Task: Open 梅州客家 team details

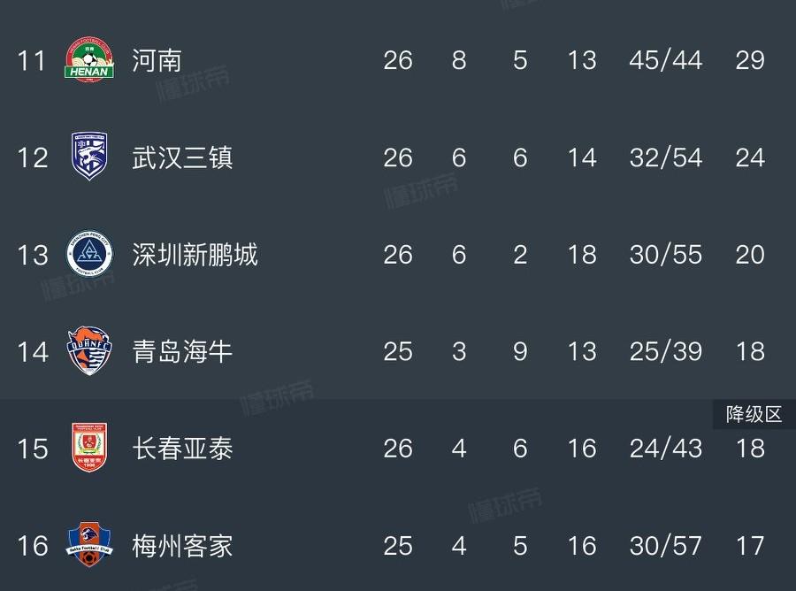Action: [182, 546]
